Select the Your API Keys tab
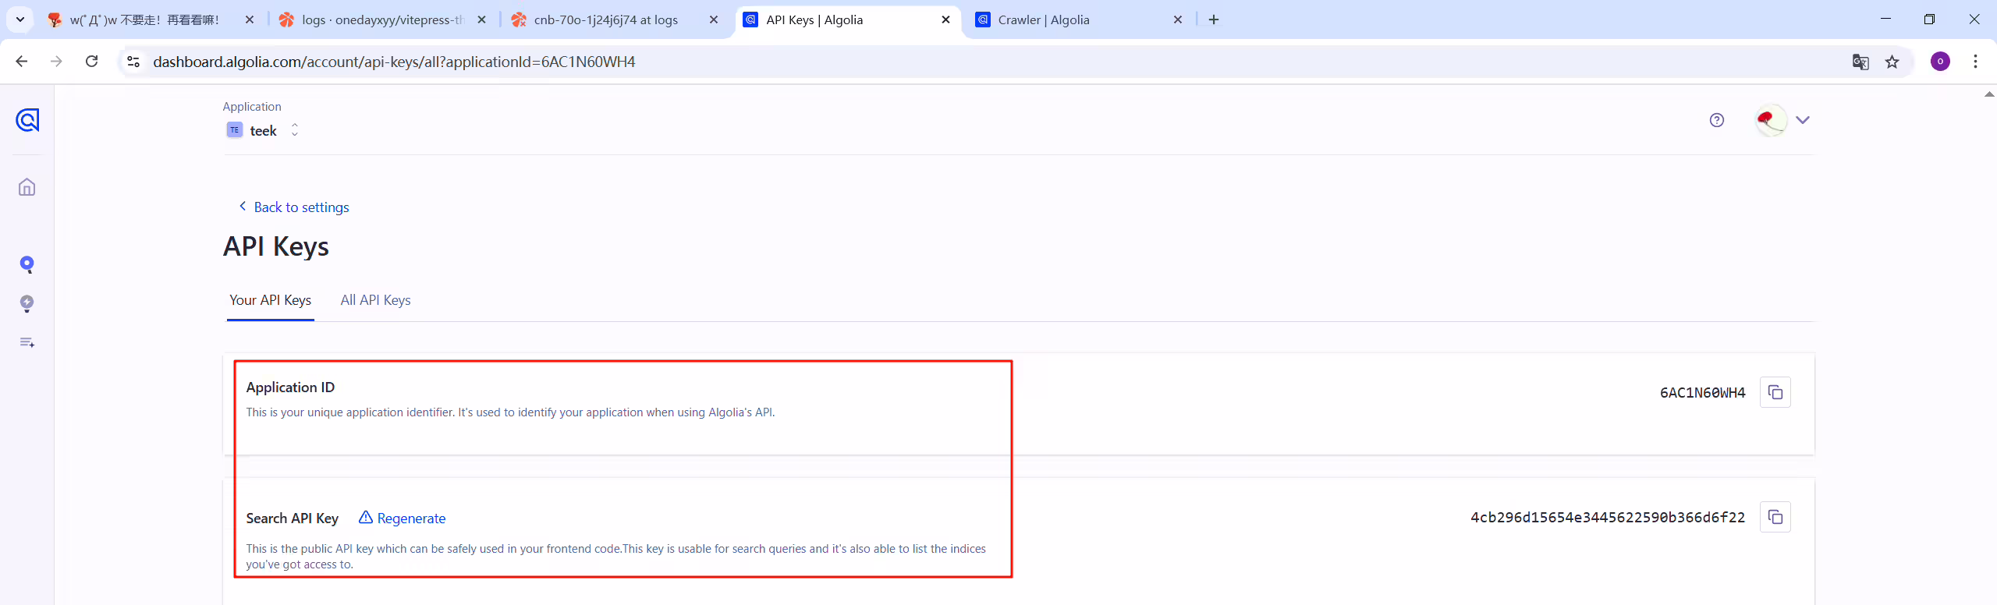 270,300
